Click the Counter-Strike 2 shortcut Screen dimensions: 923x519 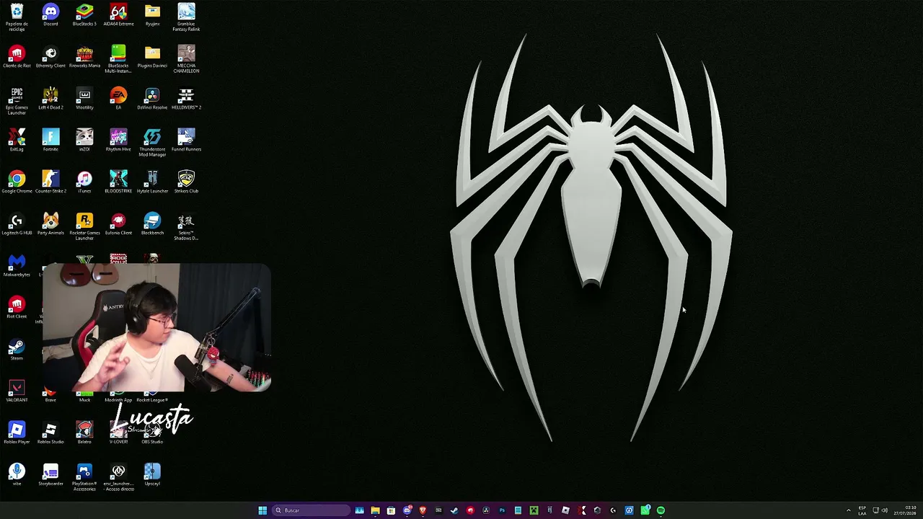pos(50,182)
